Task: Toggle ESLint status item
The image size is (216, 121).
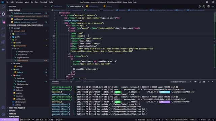Action: (193, 120)
